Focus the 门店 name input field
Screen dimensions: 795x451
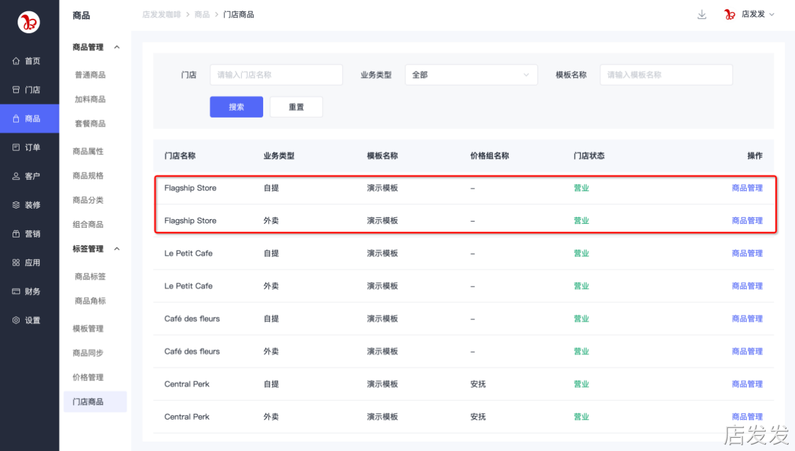pos(276,75)
